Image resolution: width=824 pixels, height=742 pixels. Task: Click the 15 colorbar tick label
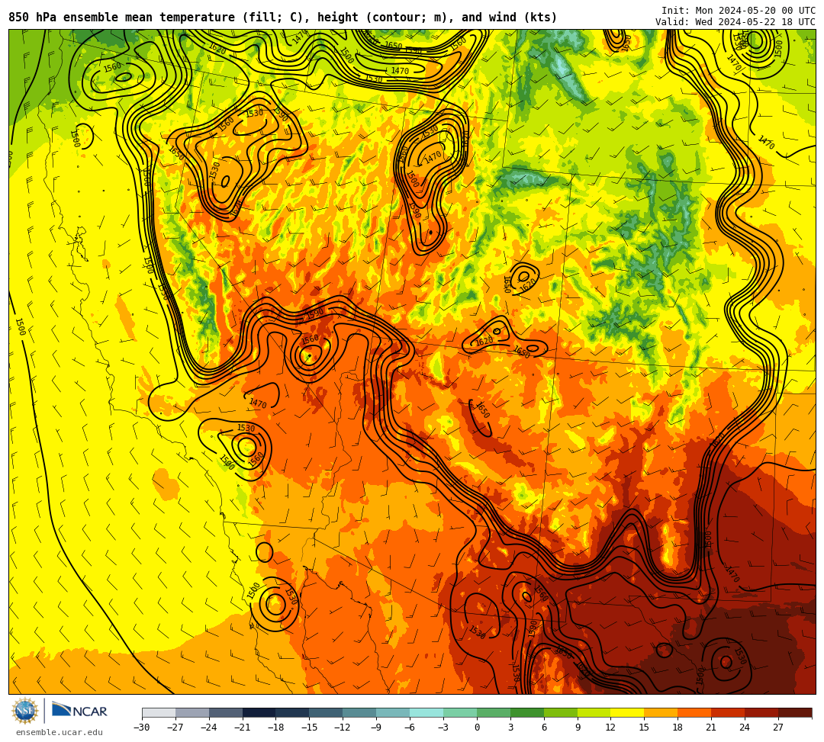pyautogui.click(x=644, y=728)
